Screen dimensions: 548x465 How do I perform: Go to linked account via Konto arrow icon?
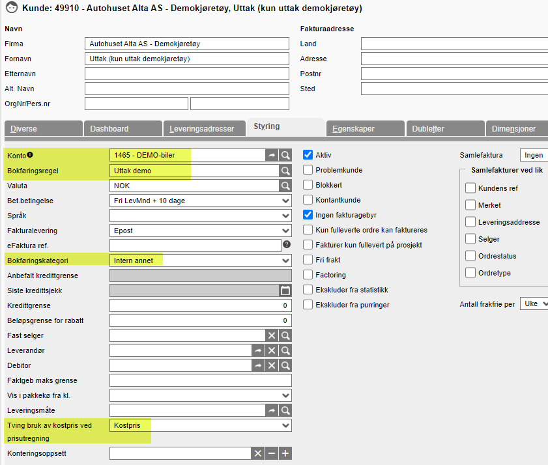pyautogui.click(x=272, y=155)
